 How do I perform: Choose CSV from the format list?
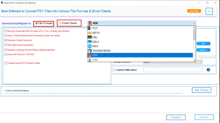point(140,60)
